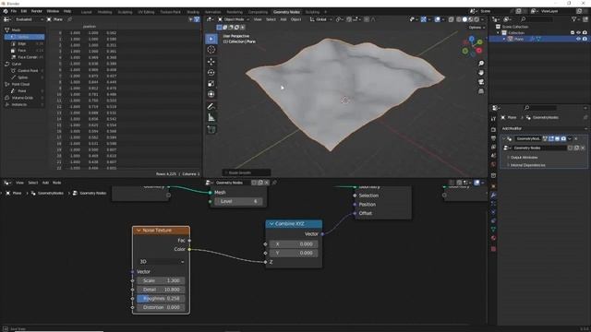The height and width of the screenshot is (332, 591).
Task: Adjust the Detail field on Noise Texture
Action: pos(161,290)
